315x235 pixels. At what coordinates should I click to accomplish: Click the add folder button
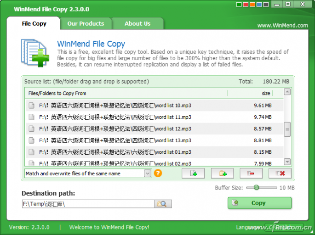[x=223, y=173]
